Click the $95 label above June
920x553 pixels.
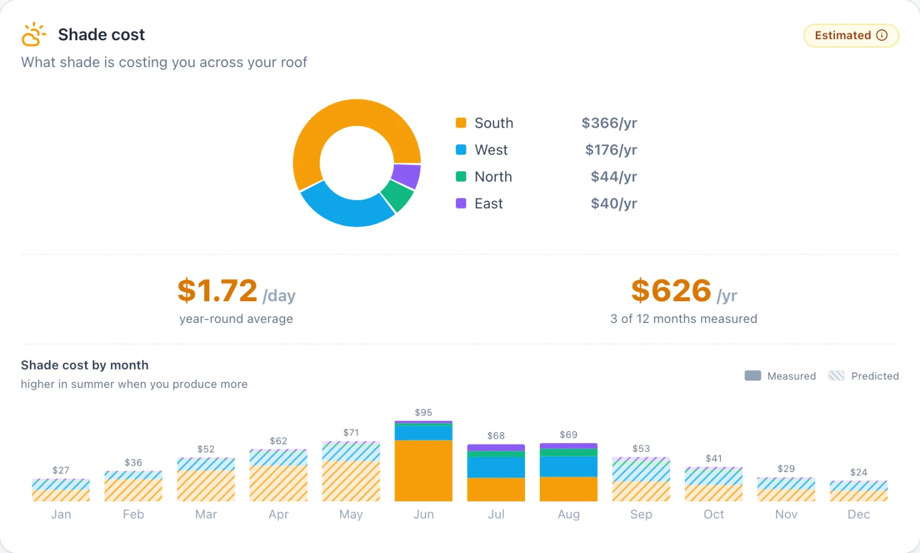pyautogui.click(x=424, y=413)
